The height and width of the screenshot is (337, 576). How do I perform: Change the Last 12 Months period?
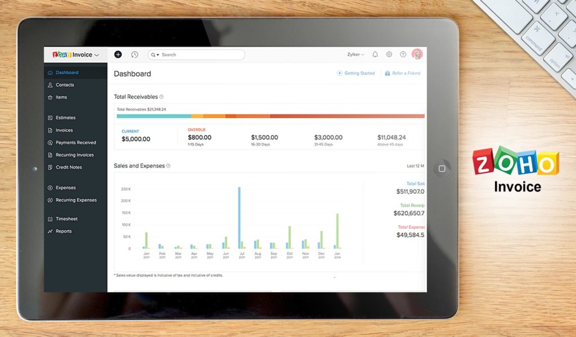coord(415,166)
